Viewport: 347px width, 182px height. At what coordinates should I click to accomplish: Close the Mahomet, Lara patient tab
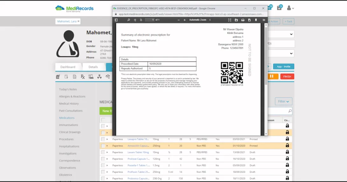78,21
